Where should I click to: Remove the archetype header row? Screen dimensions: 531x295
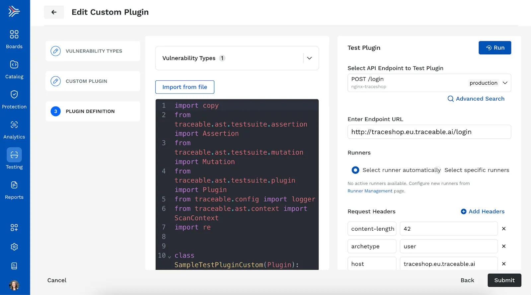click(504, 246)
